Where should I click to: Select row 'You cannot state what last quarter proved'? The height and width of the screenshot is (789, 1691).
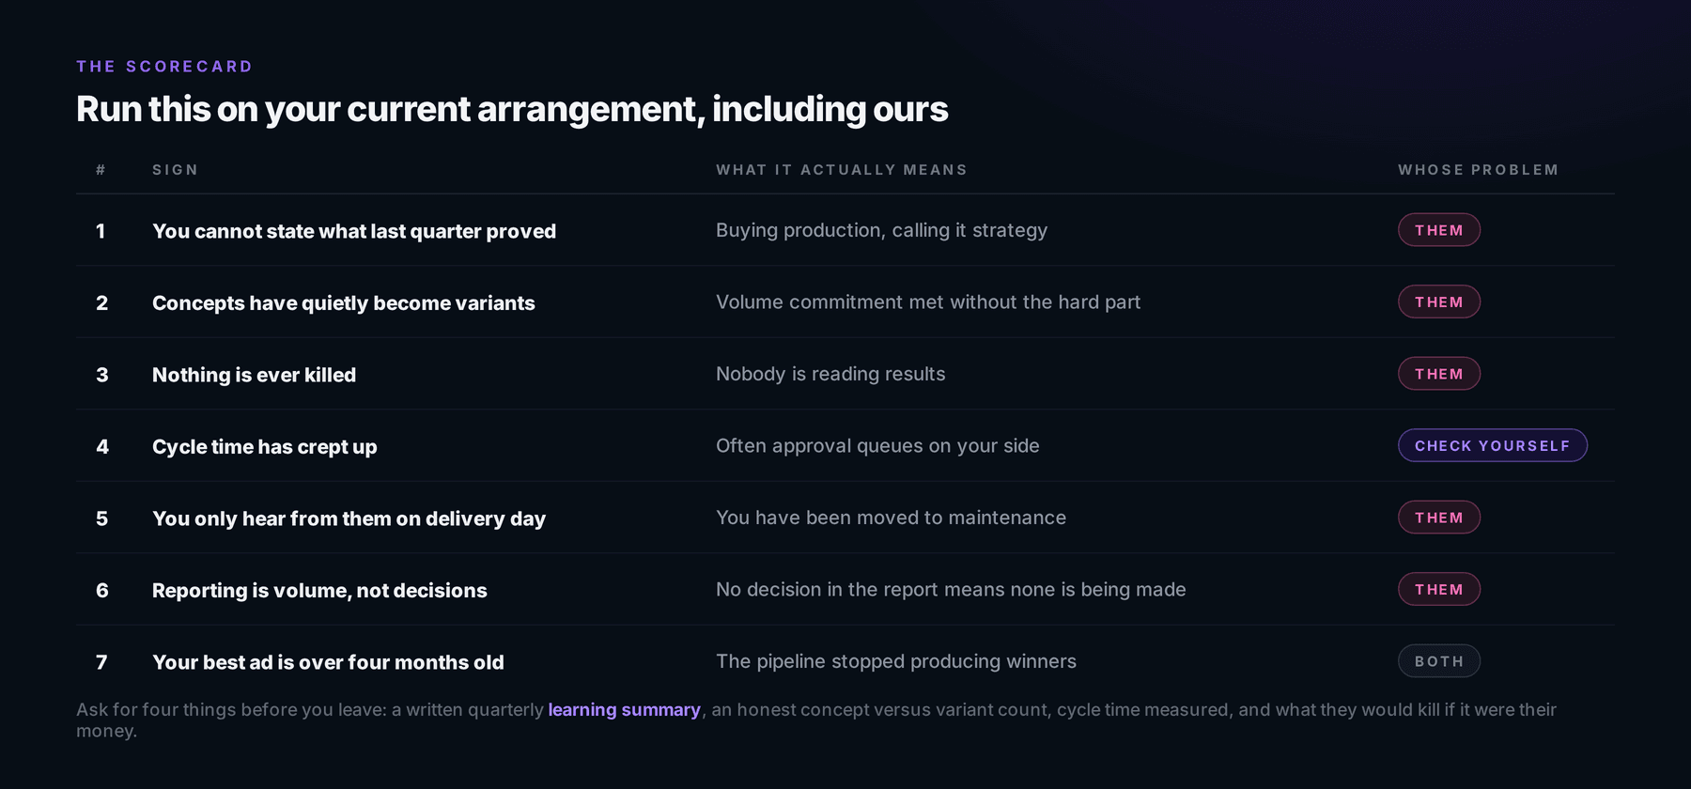coord(845,230)
